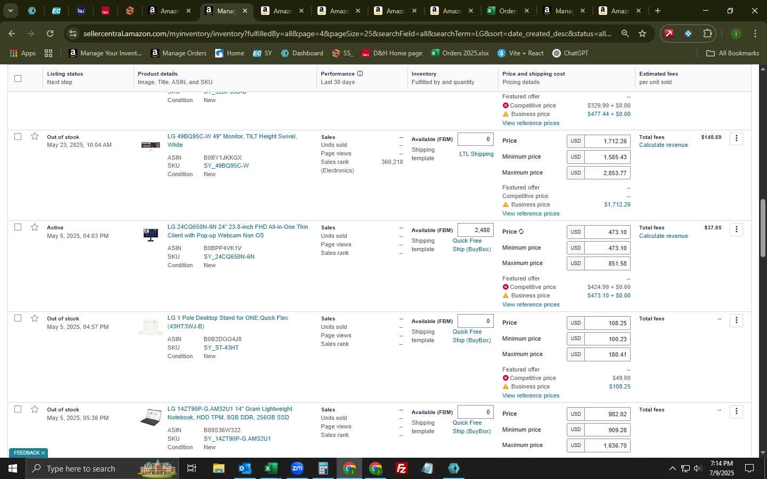Favorite the LG 1 Pole Desktop Stand star
Image resolution: width=767 pixels, height=479 pixels.
tap(35, 318)
